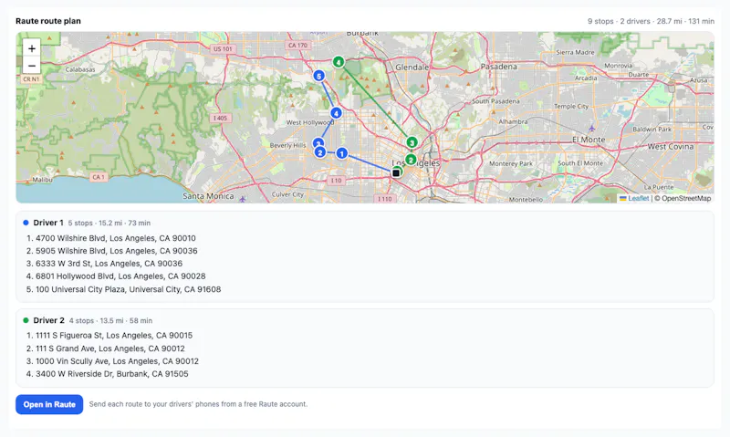This screenshot has width=730, height=437.
Task: Click Driver 1 stats 5 stops 15.2 mi
Action: 109,223
